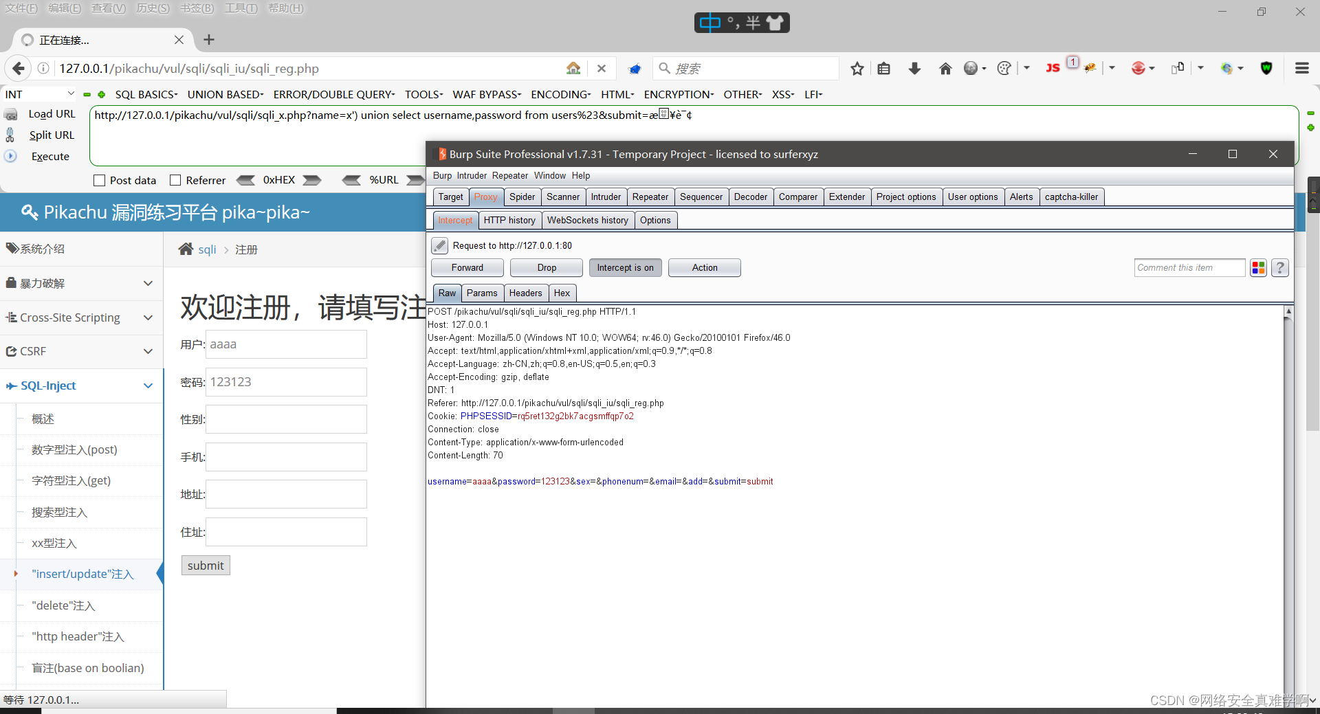
Task: Click the bookmark star icon in Firefox toolbar
Action: pos(857,68)
